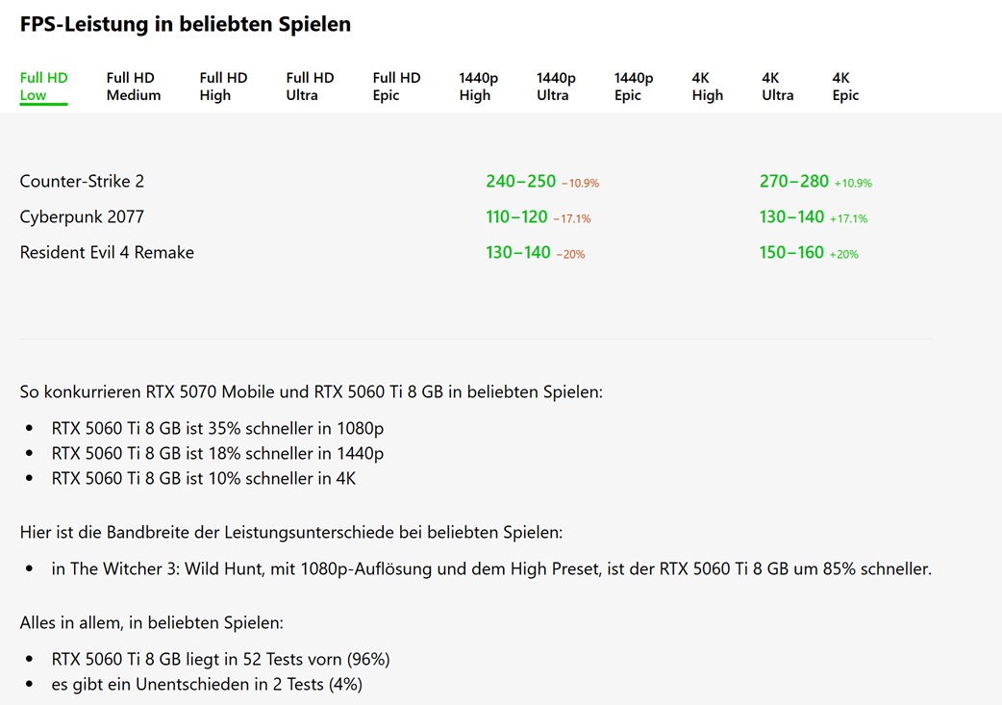The image size is (1002, 705).
Task: Select the 4K High tab
Action: click(x=708, y=87)
